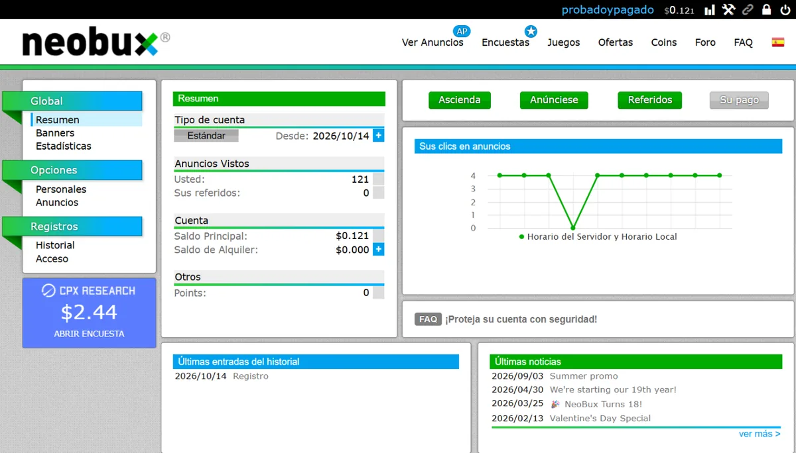The width and height of the screenshot is (796, 453).
Task: Click the Global section header
Action: pyautogui.click(x=72, y=101)
